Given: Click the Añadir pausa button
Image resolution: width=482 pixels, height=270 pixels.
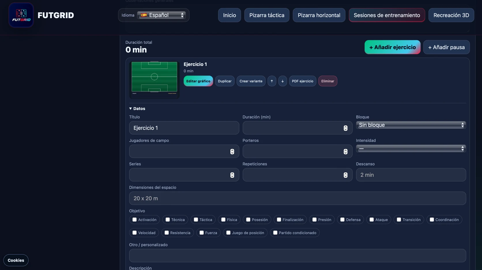Looking at the screenshot, I should click(446, 47).
